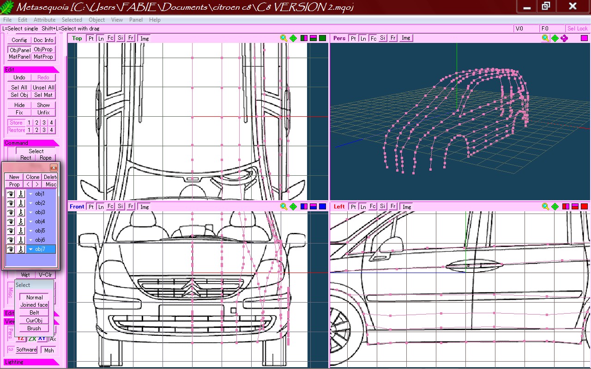Toggle visibility of obj5 with the eye icon
The image size is (591, 369).
point(11,231)
